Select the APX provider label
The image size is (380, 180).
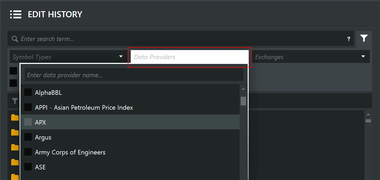(41, 122)
